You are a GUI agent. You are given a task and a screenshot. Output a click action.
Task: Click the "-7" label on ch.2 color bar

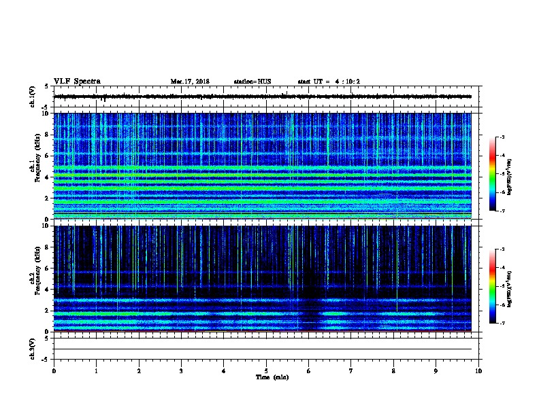tap(502, 323)
